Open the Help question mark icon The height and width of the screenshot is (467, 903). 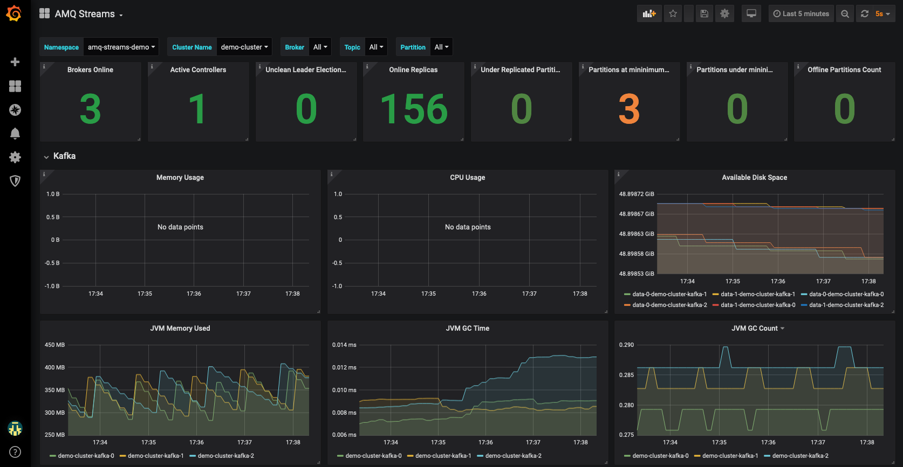(15, 452)
